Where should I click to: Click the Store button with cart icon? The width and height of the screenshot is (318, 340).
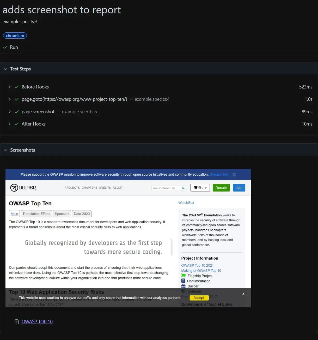click(200, 188)
